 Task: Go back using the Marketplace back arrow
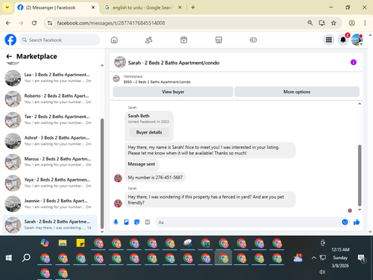pyautogui.click(x=9, y=57)
